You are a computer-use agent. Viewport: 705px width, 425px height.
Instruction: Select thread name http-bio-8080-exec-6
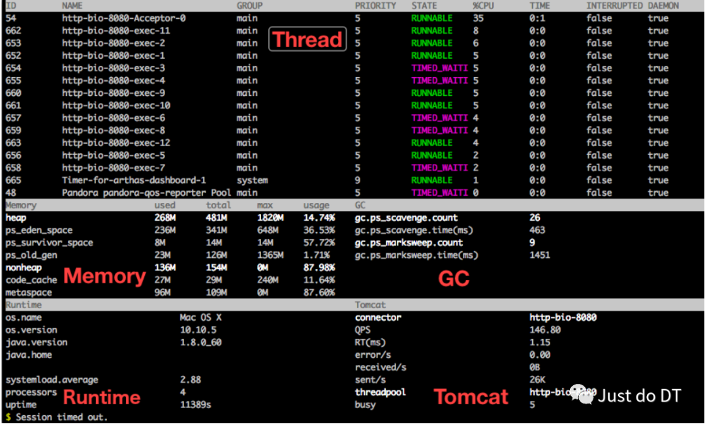(x=114, y=118)
